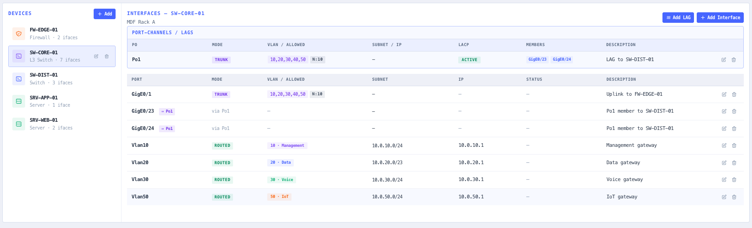
Task: Click the Add Interface button
Action: click(720, 17)
